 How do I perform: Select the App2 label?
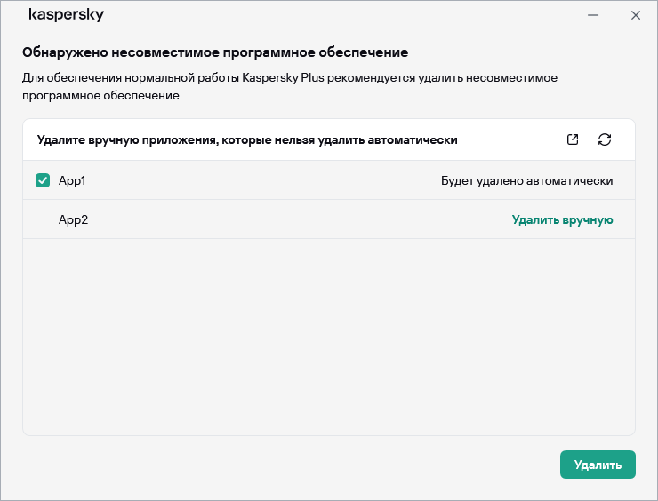73,219
